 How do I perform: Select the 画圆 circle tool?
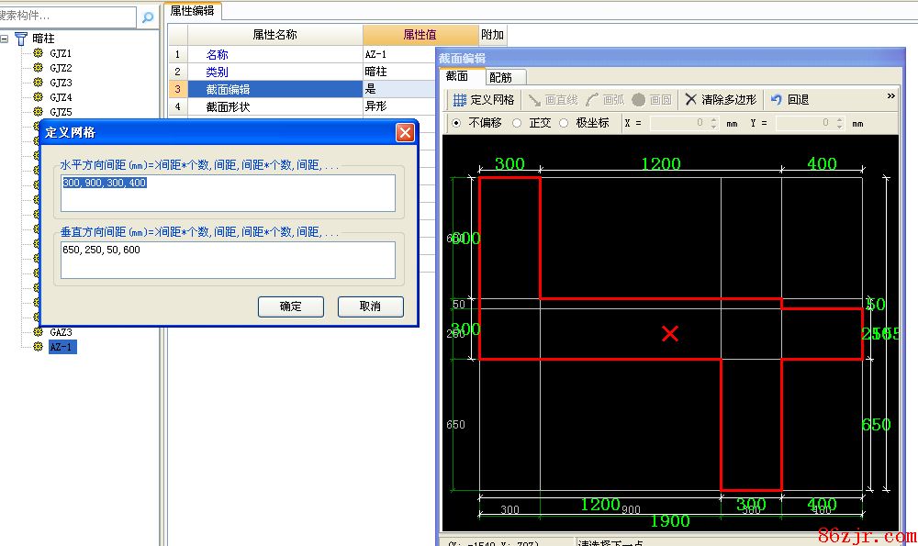click(639, 99)
